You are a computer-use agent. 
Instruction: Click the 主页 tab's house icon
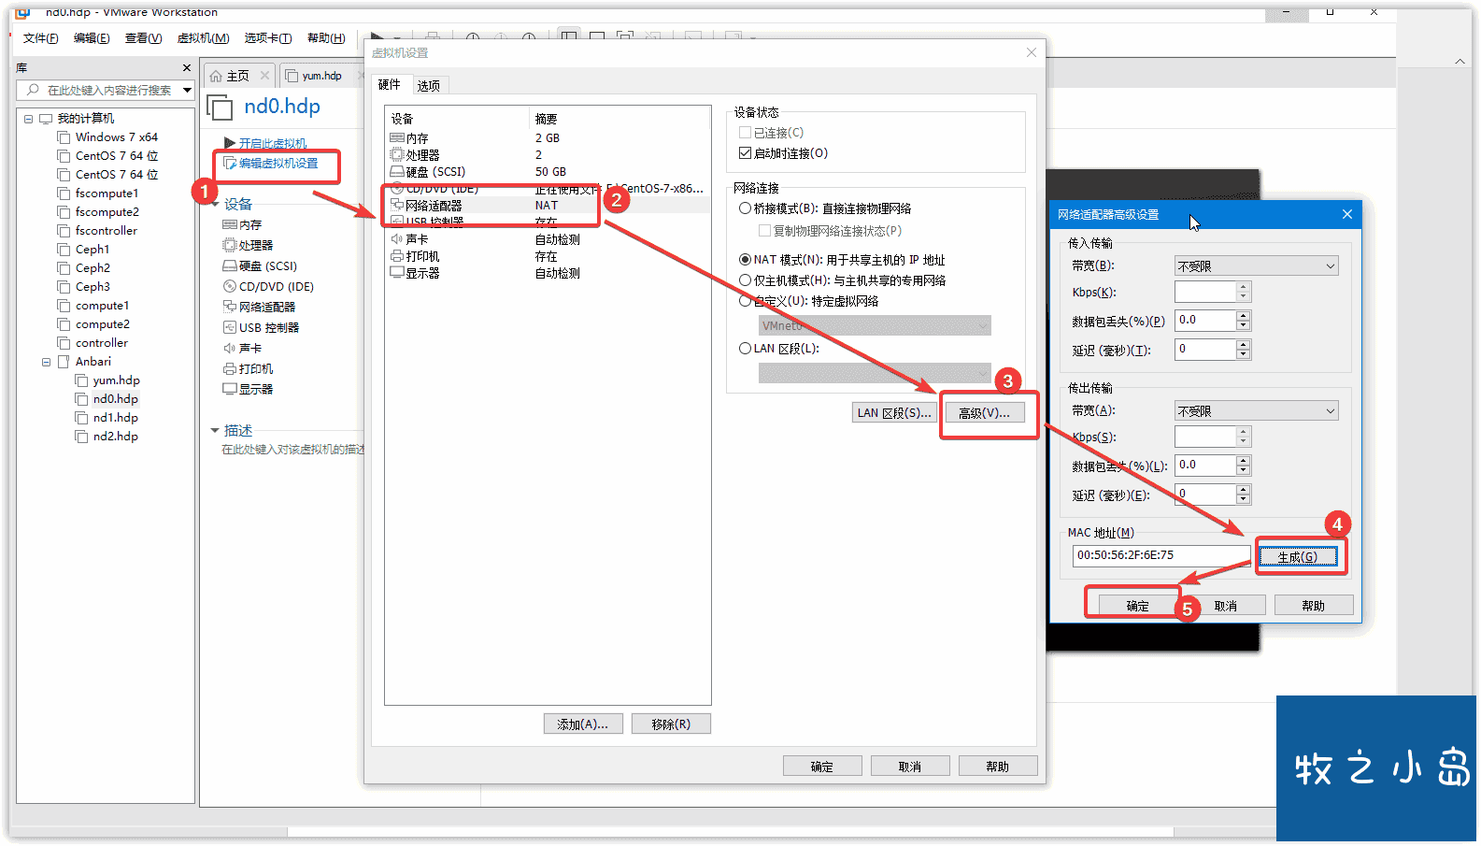pos(216,76)
